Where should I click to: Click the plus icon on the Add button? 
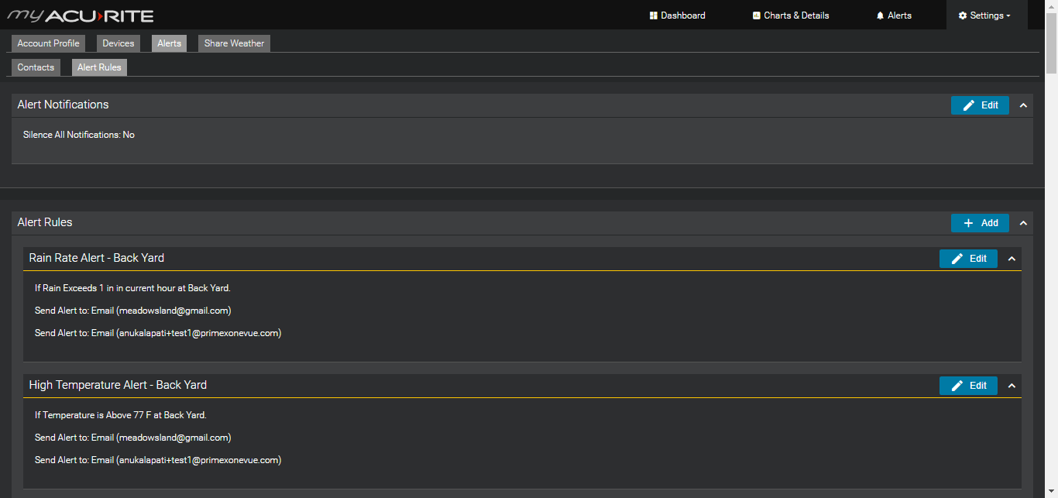pyautogui.click(x=969, y=222)
